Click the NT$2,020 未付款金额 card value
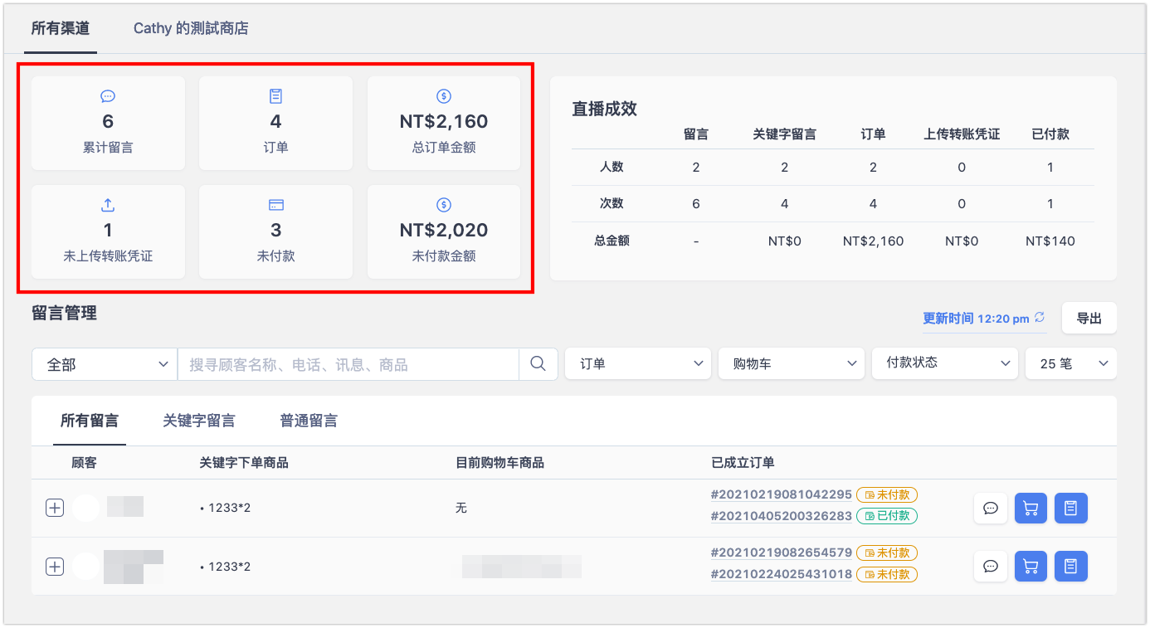The width and height of the screenshot is (1150, 628). pyautogui.click(x=444, y=230)
